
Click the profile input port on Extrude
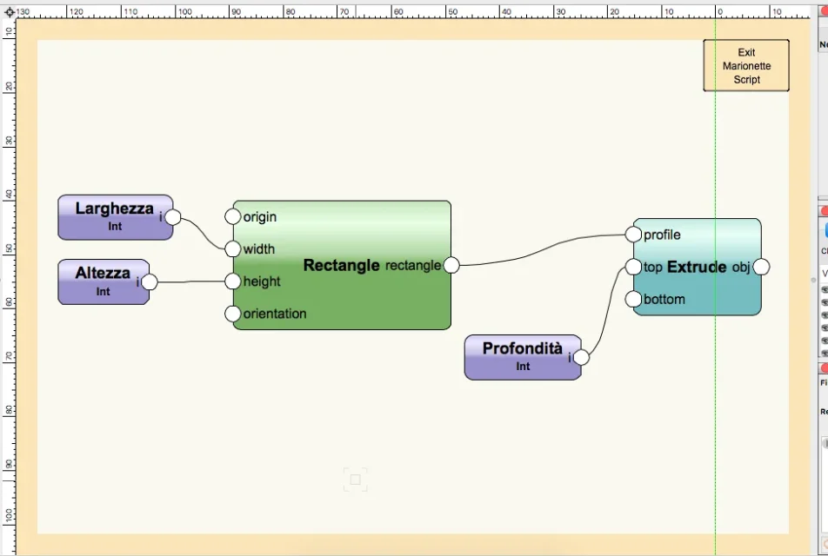point(633,235)
